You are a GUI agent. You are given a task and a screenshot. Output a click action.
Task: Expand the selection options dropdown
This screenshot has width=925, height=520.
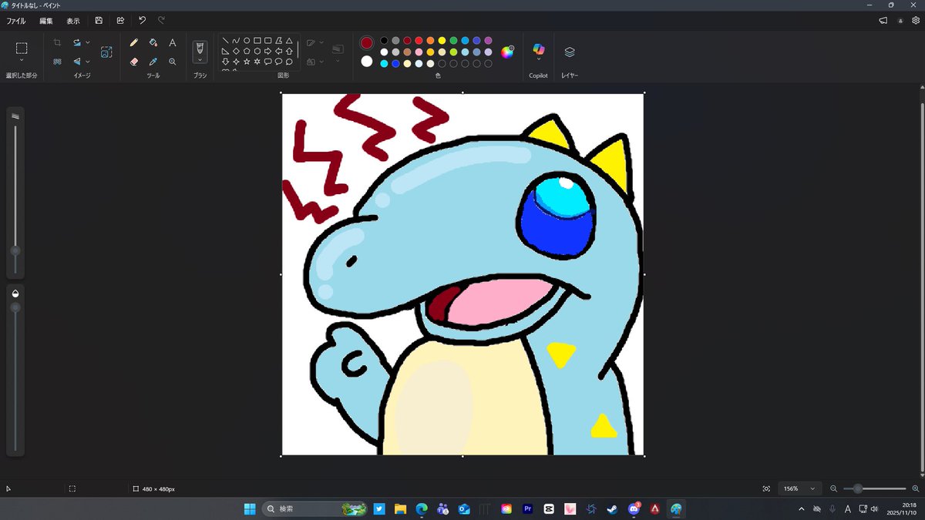pos(22,61)
